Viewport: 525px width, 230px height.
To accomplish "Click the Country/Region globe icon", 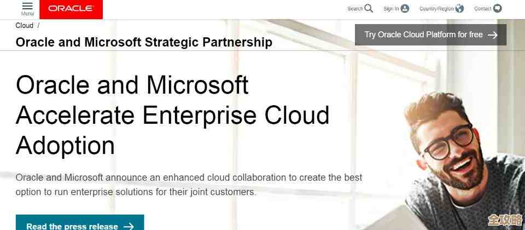I will [x=459, y=8].
